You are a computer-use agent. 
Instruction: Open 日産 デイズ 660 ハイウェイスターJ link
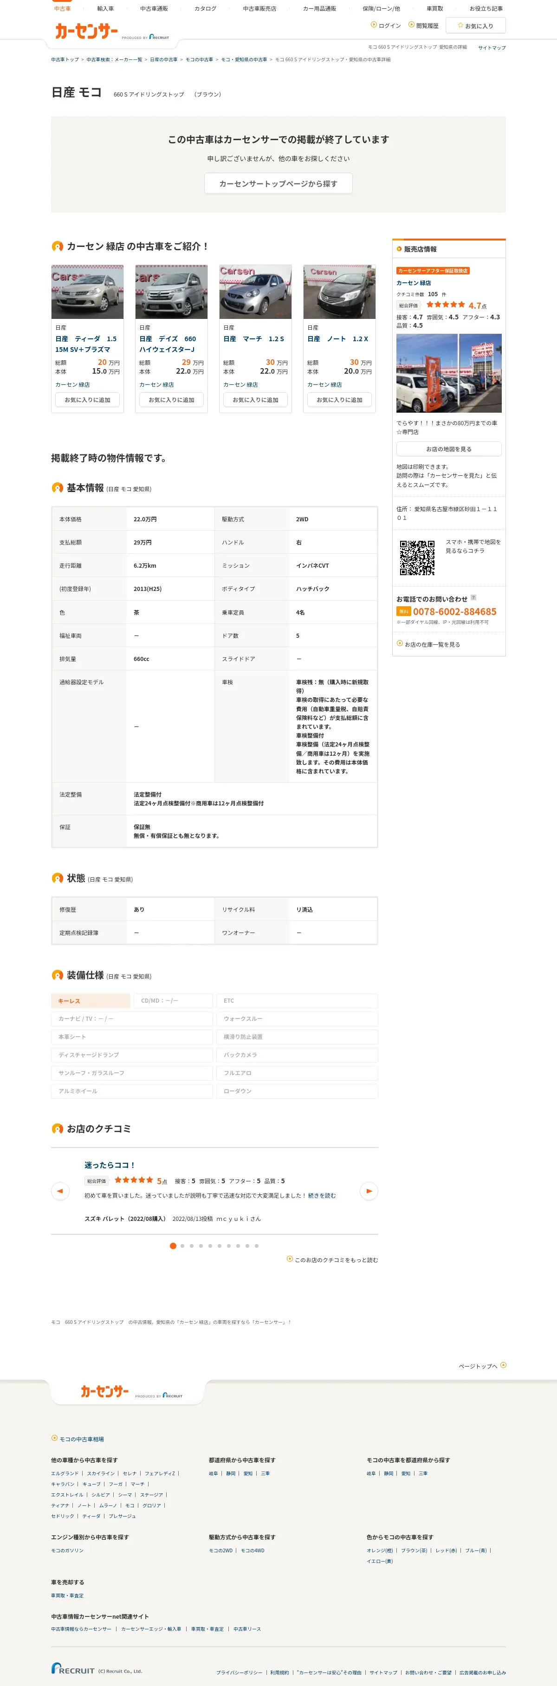[168, 344]
